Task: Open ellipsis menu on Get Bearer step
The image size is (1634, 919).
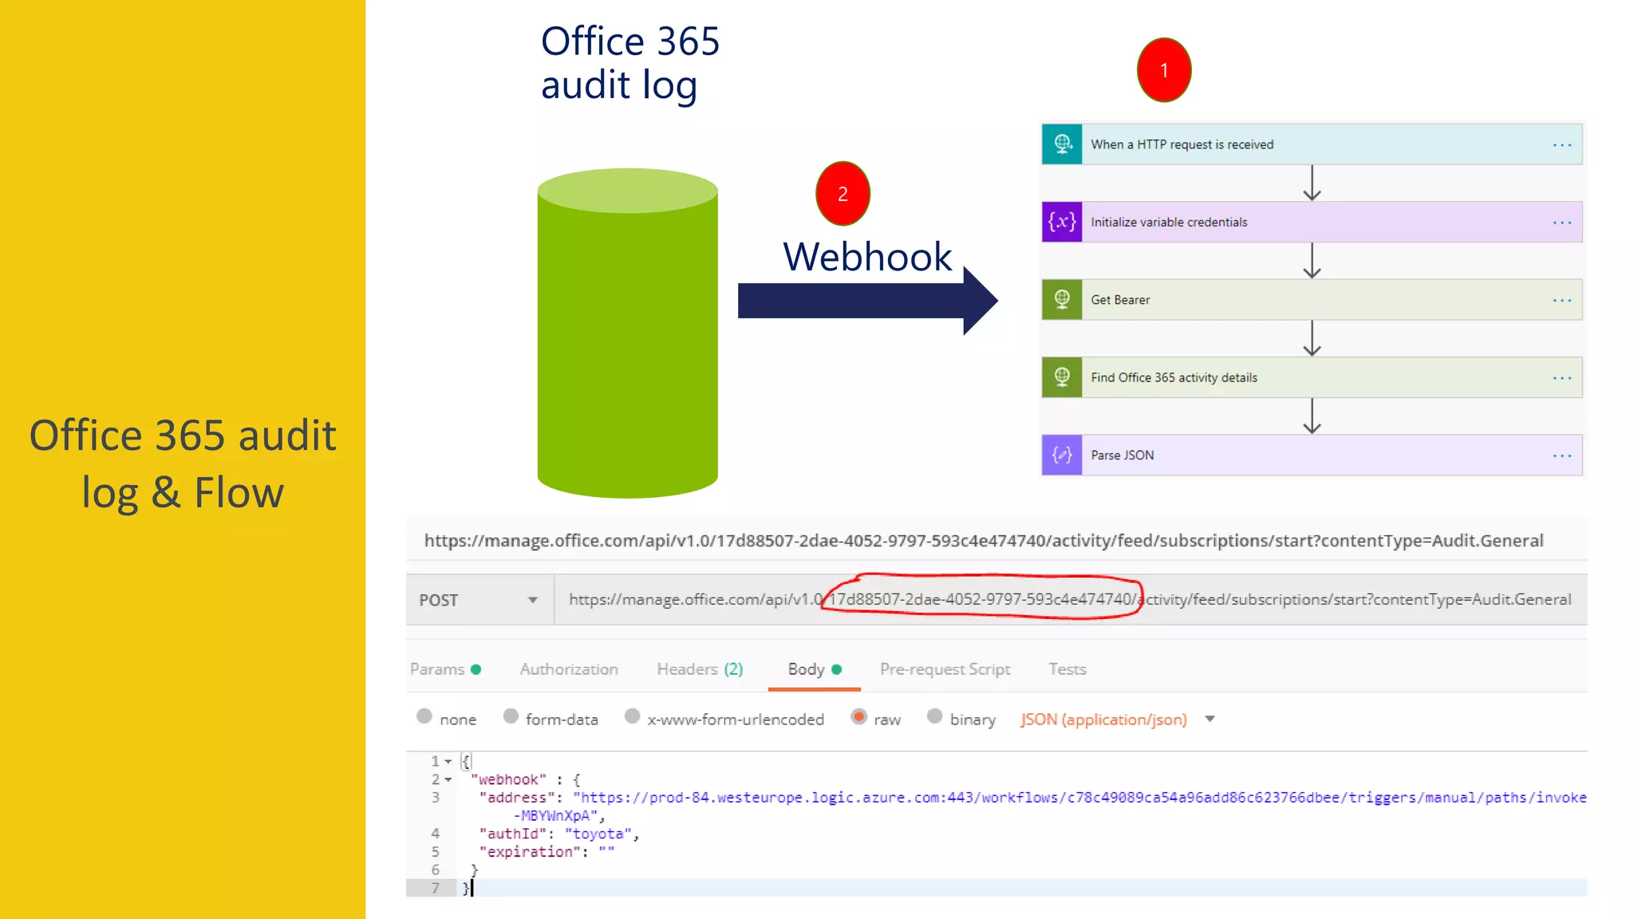Action: [1562, 301]
